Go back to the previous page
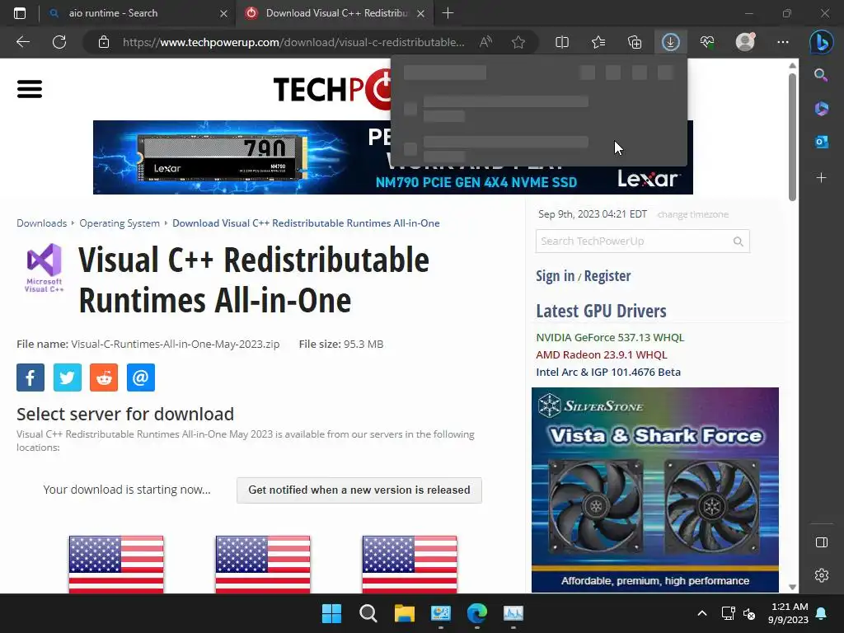The height and width of the screenshot is (633, 844). click(x=23, y=42)
